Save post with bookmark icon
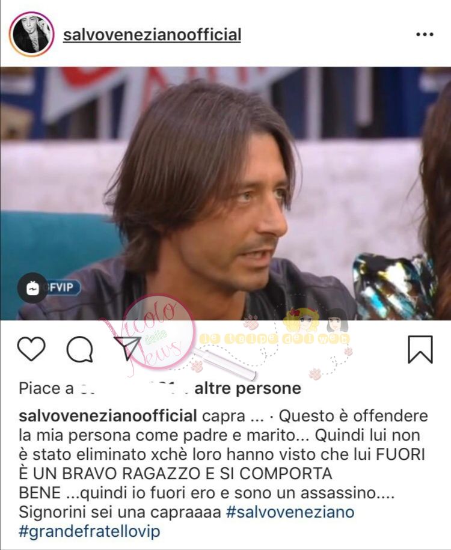 coord(420,349)
